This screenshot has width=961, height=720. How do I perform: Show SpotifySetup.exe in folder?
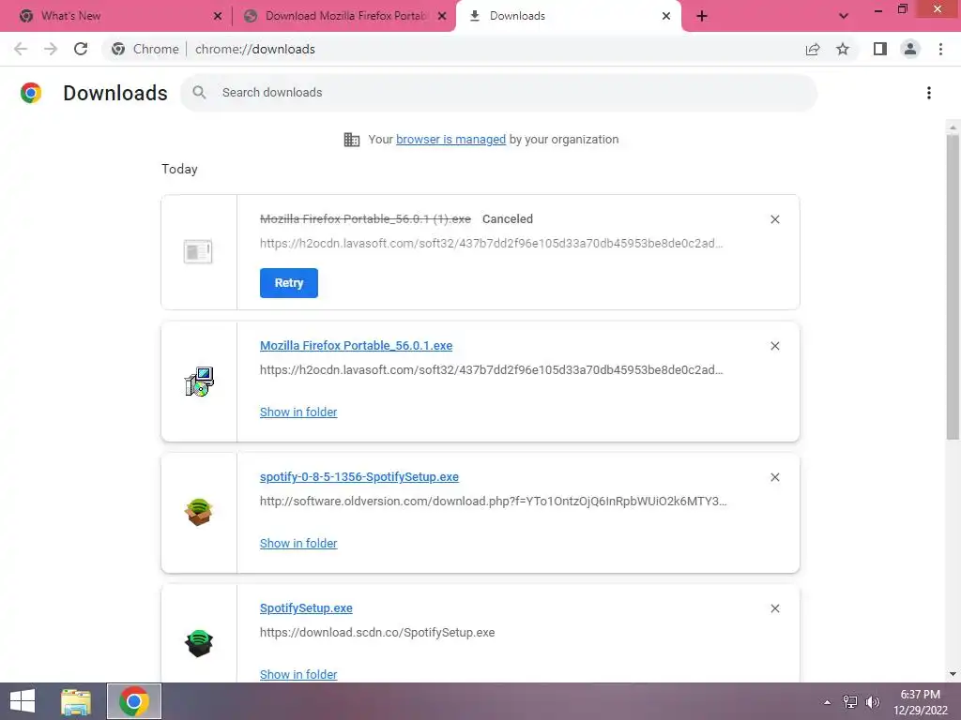[x=297, y=674]
